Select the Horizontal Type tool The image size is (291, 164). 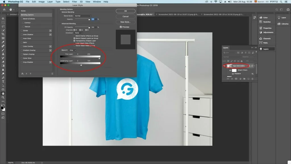(3, 82)
